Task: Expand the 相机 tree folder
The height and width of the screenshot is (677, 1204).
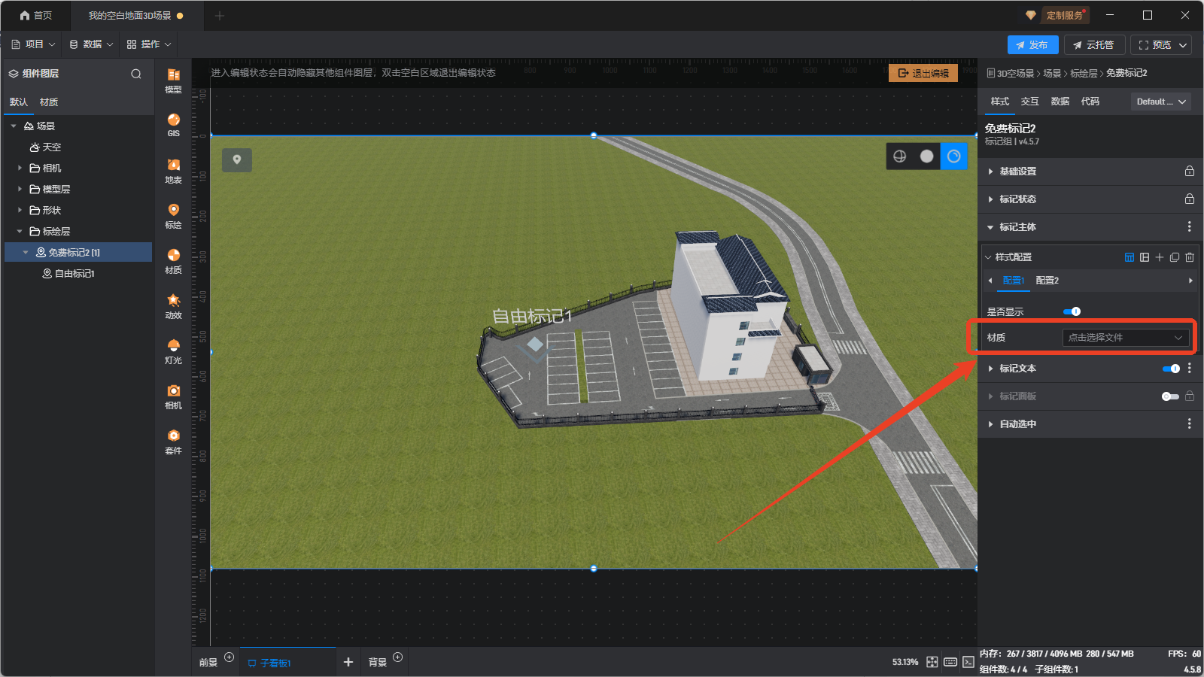Action: coord(20,168)
